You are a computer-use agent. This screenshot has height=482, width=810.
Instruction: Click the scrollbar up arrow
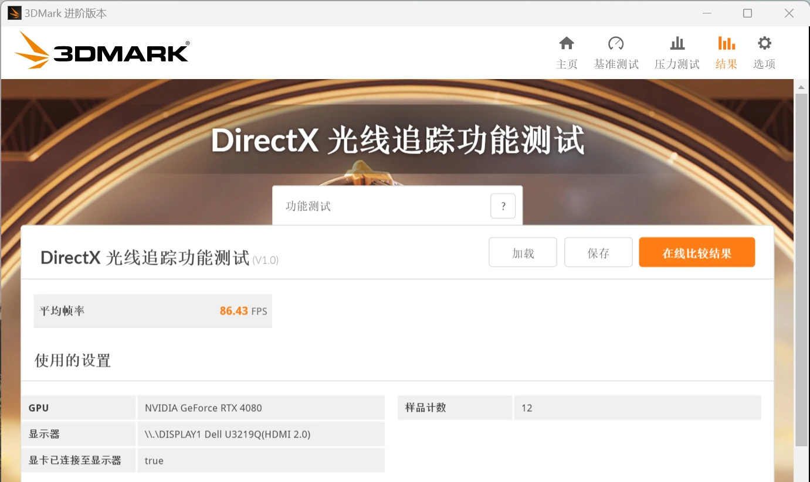pos(801,87)
